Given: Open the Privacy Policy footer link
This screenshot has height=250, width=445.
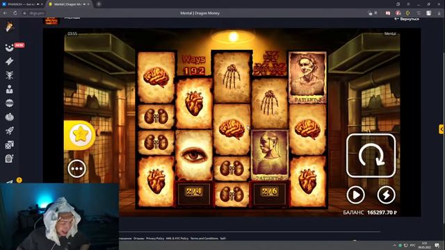Looking at the screenshot, I should [x=155, y=238].
